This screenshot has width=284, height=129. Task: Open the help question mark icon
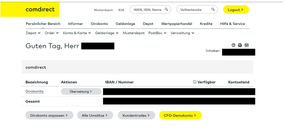[233, 45]
